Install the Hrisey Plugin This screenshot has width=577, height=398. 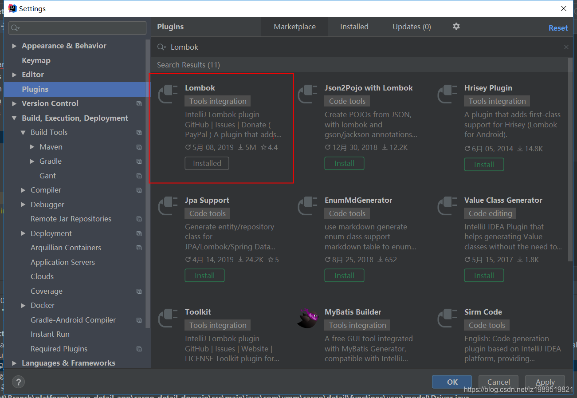(x=484, y=165)
